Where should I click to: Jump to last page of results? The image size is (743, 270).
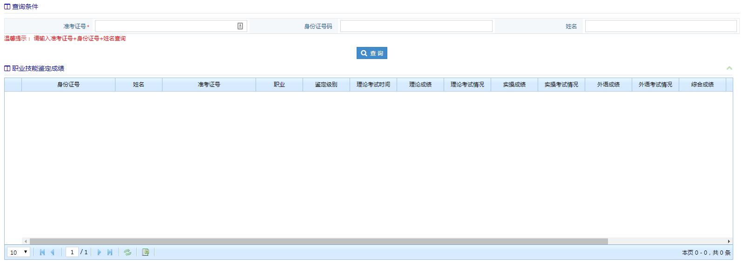pyautogui.click(x=110, y=252)
